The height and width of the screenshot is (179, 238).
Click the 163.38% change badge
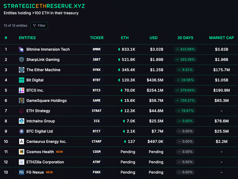[x=185, y=60]
